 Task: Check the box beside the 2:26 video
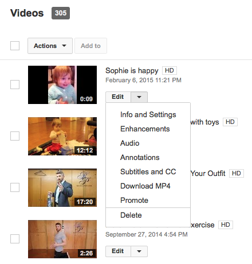point(15,239)
